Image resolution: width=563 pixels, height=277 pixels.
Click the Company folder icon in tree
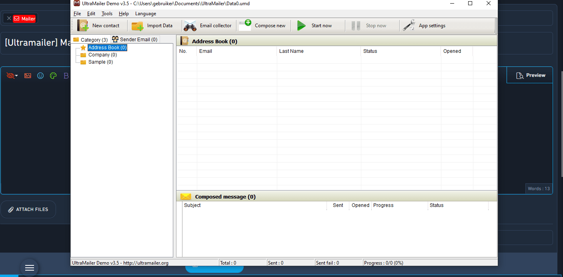83,55
